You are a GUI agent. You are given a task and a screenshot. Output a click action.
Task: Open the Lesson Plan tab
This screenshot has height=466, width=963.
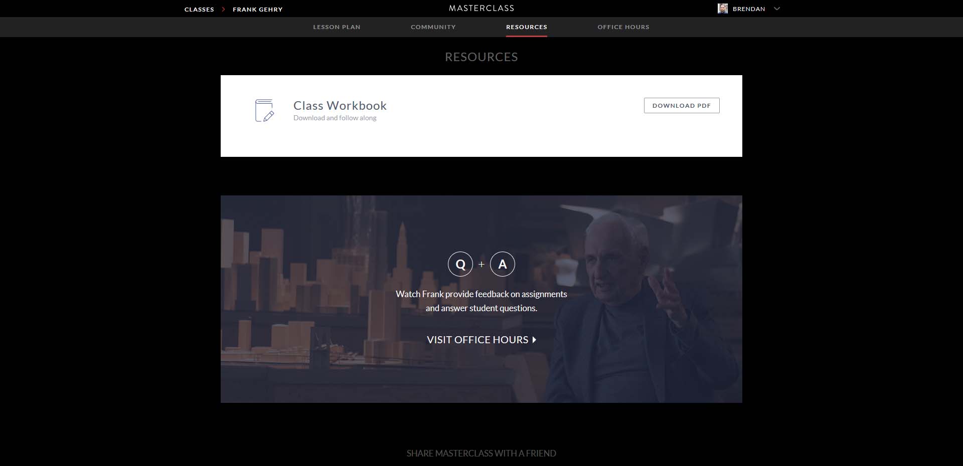pos(337,27)
